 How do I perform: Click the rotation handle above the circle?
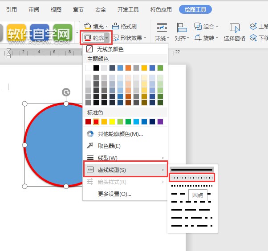pyautogui.click(x=66, y=92)
